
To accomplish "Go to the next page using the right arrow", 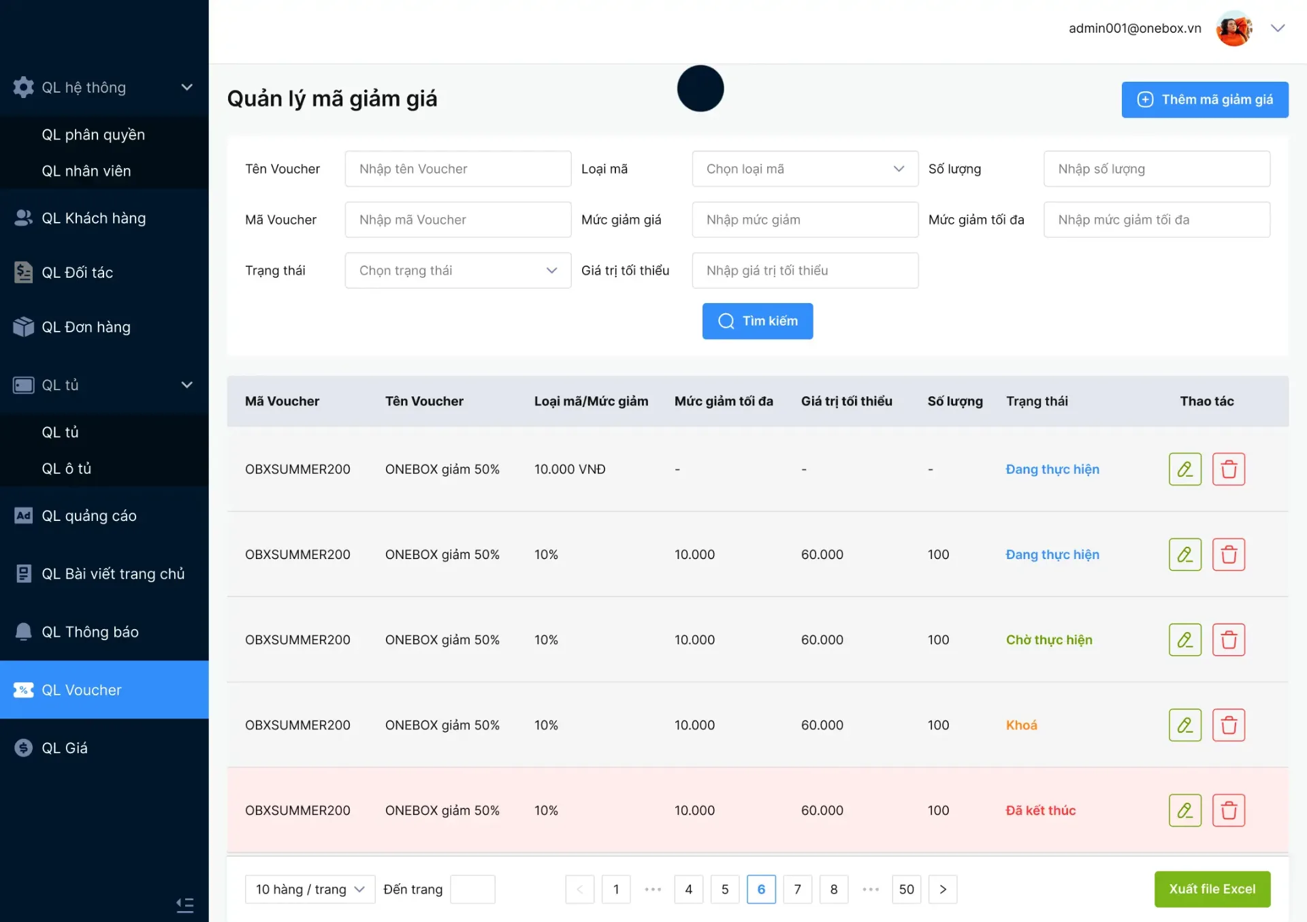I will [x=942, y=889].
